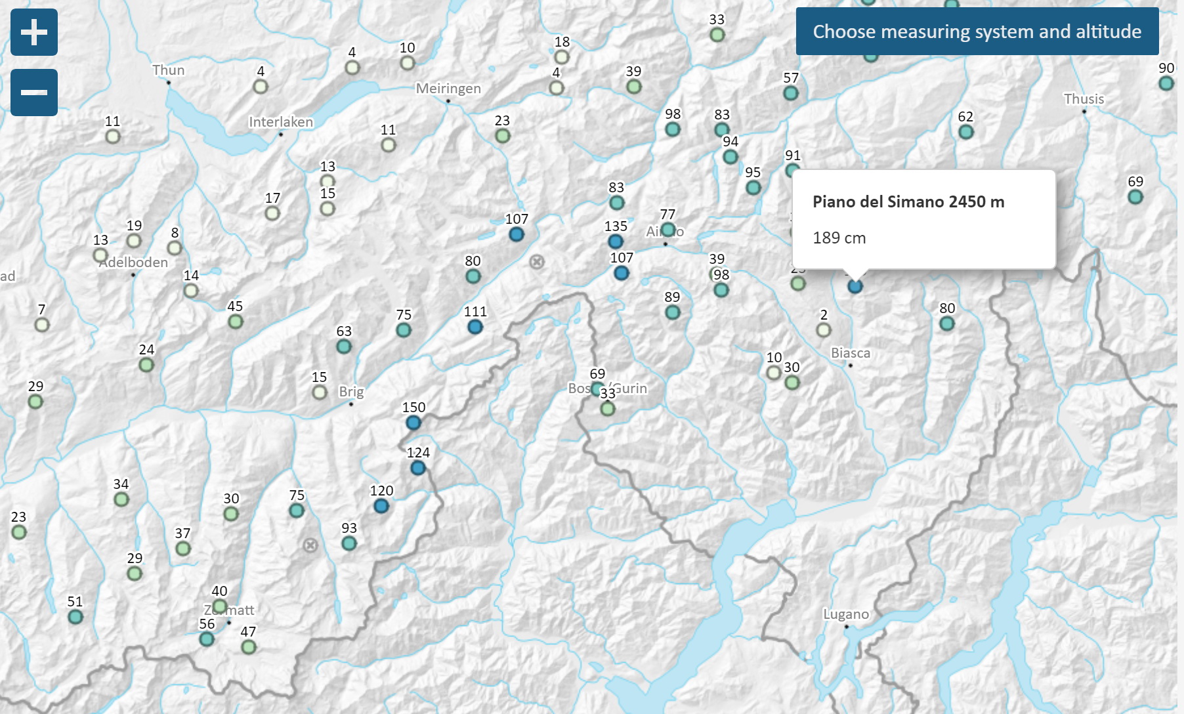Select the 124 cm snow station marker

click(x=418, y=468)
